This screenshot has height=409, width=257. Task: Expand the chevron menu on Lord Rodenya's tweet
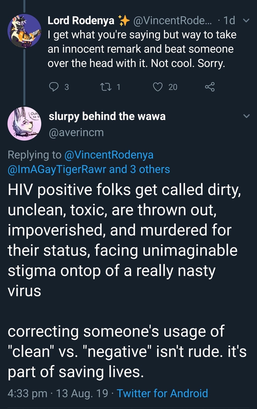[246, 21]
